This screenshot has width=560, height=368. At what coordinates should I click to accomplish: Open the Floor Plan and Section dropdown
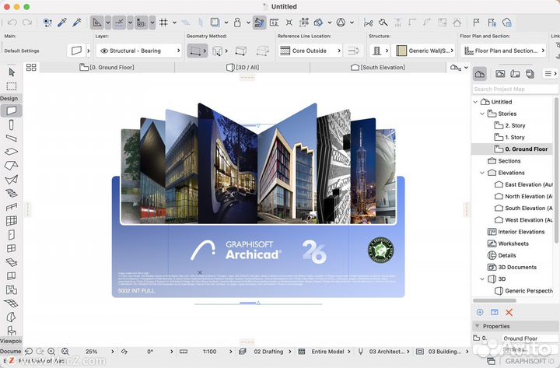(x=503, y=51)
